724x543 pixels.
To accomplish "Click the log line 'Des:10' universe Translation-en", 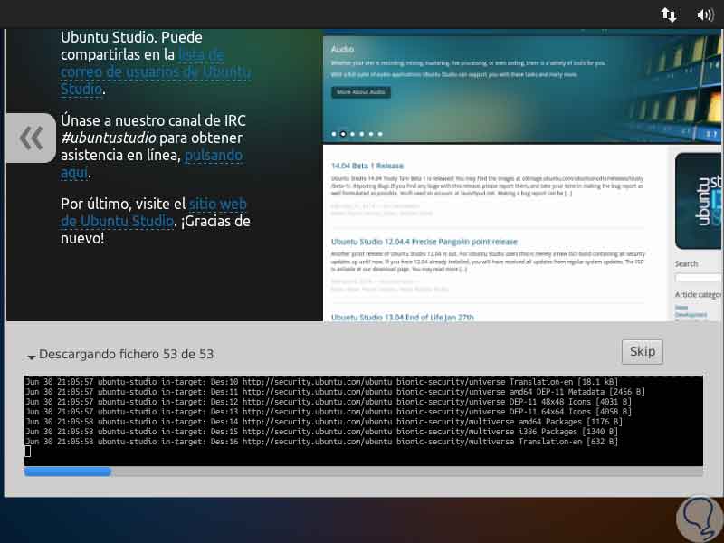I will (321, 382).
